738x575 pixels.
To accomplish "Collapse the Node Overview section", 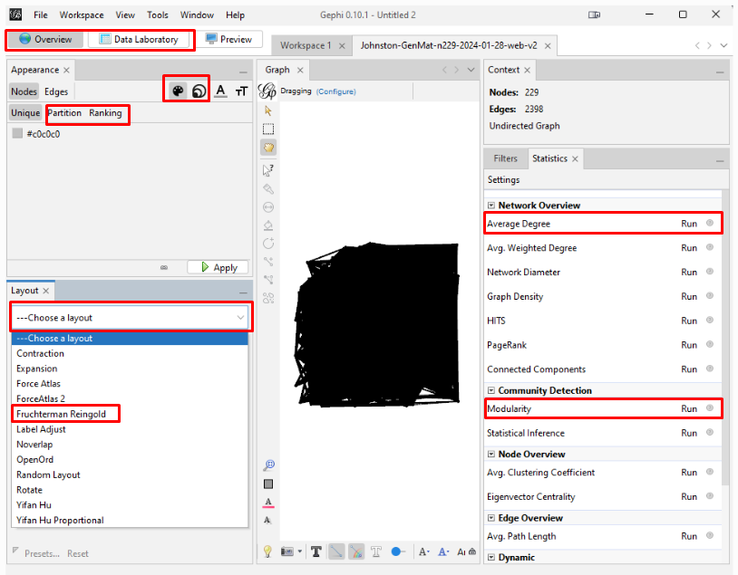I will point(491,455).
